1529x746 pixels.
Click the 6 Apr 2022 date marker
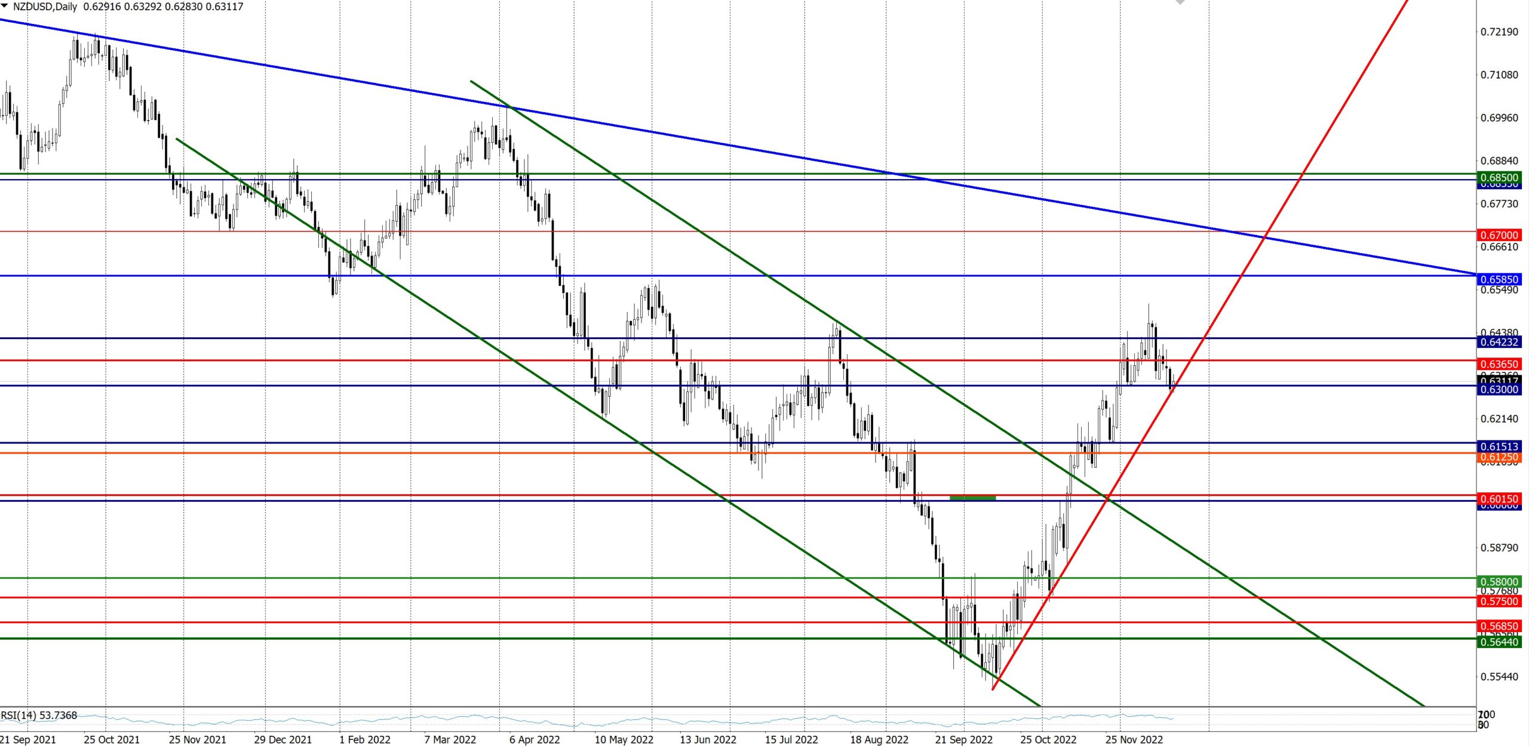pos(535,739)
